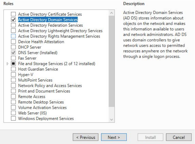Check the Active Directory Certificate Services checkbox

click(x=13, y=14)
